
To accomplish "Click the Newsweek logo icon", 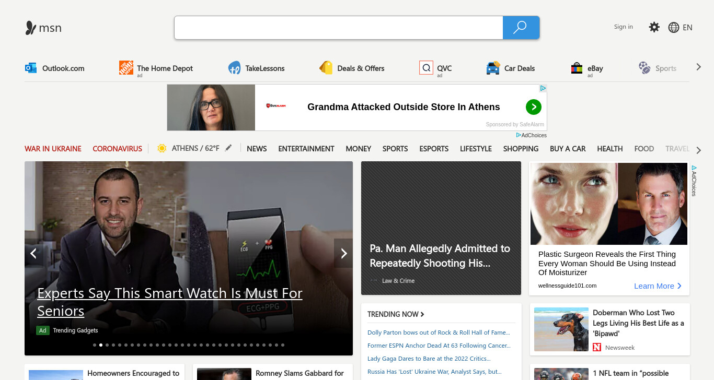I will pyautogui.click(x=597, y=347).
